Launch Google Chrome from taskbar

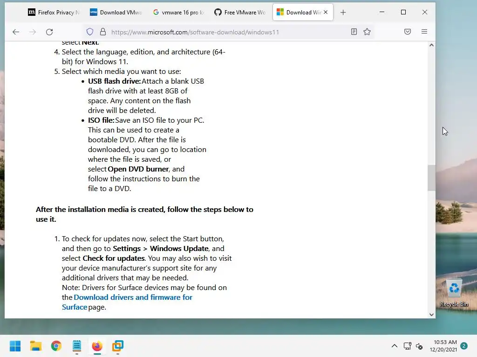point(56,346)
